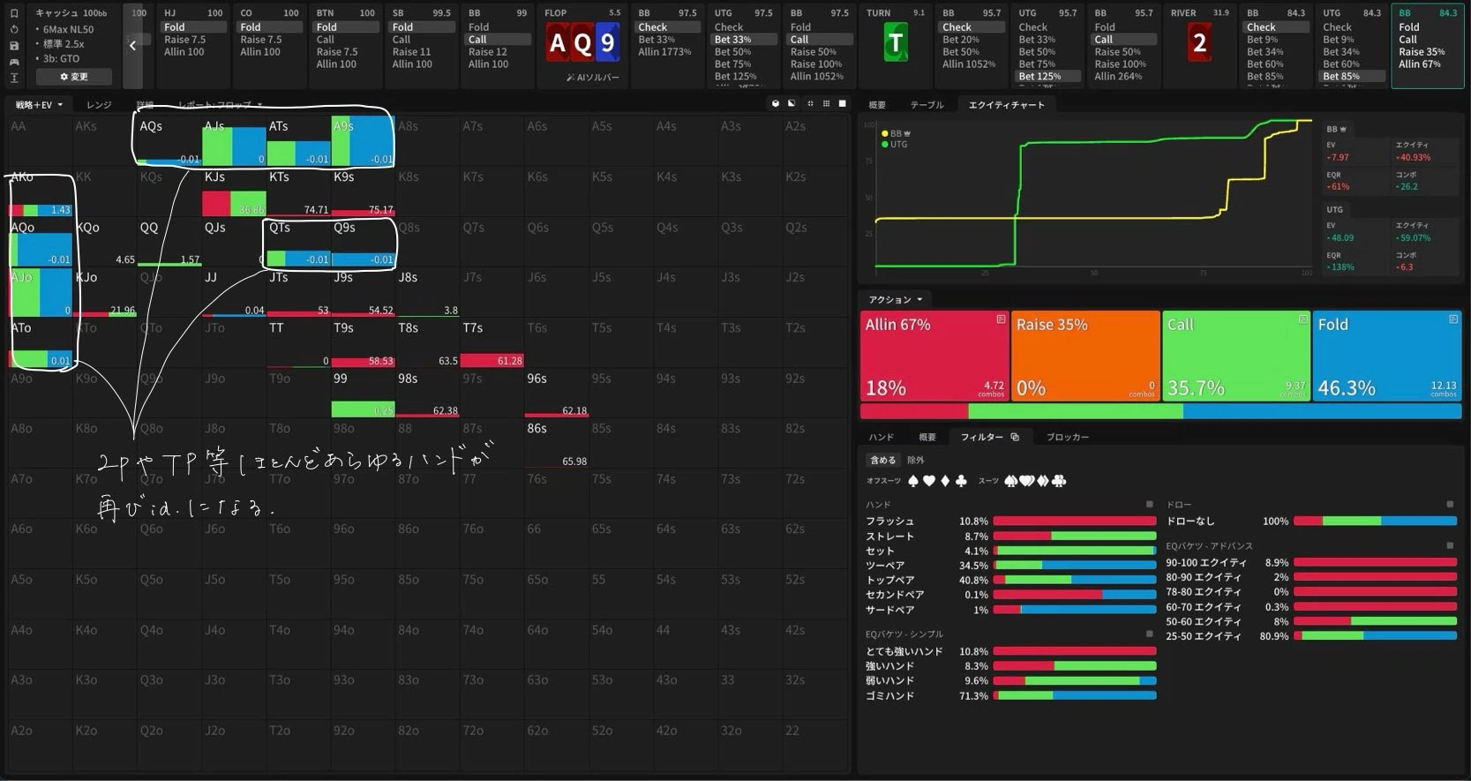Click the copy icon beside フィルター tab
This screenshot has height=781, width=1471.
point(1015,437)
